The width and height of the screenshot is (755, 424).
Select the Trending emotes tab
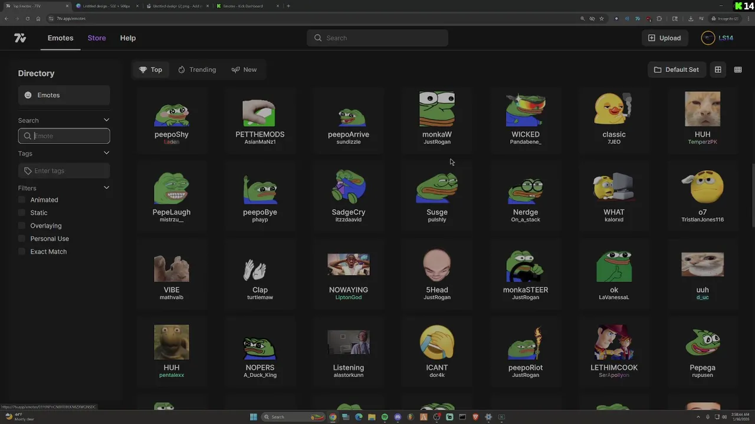click(197, 69)
